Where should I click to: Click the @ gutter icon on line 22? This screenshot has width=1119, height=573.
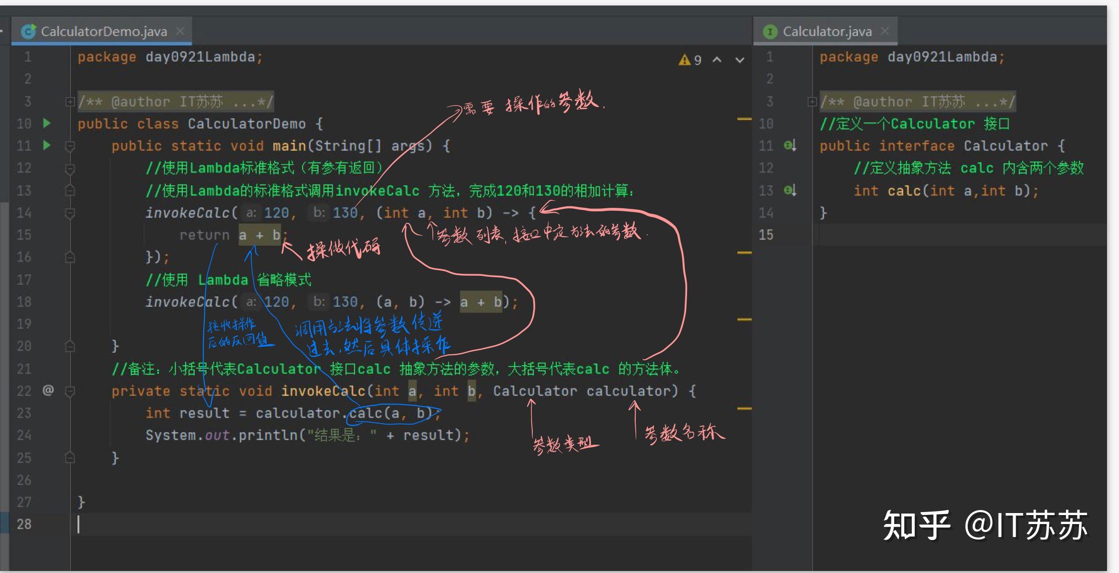pyautogui.click(x=48, y=390)
